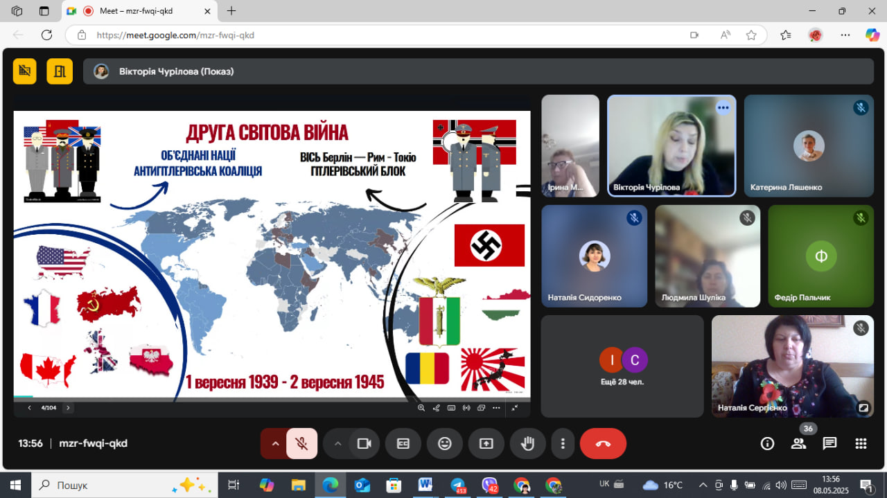Screen dimensions: 887x498
Task: Open the Windows Start menu
Action: click(x=16, y=485)
